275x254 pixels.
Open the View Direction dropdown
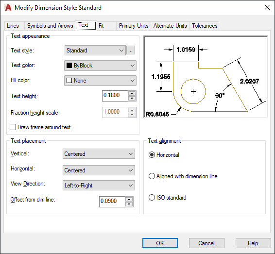(x=99, y=186)
